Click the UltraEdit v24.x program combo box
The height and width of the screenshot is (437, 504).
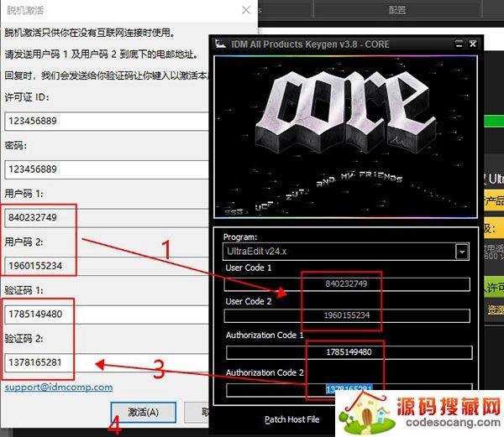pos(345,252)
